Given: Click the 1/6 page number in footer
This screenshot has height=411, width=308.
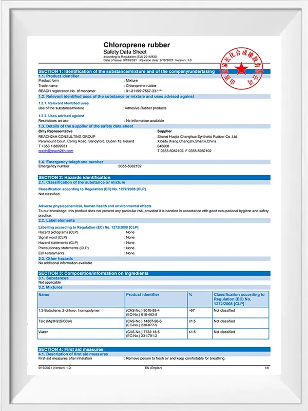Looking at the screenshot, I should pyautogui.click(x=266, y=368).
